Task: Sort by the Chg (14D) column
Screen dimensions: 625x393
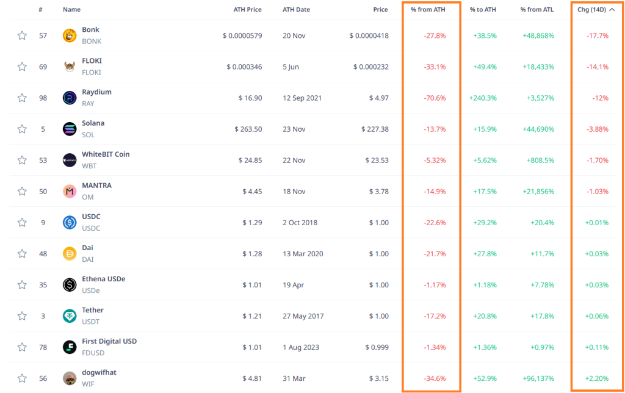Action: pos(591,10)
